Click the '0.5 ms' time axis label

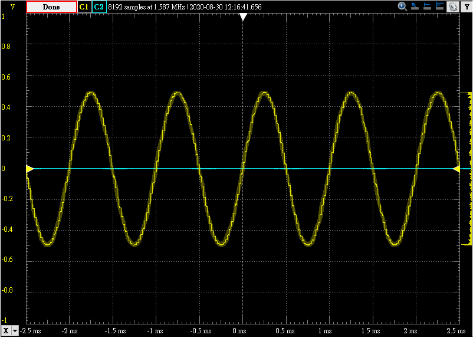click(286, 331)
